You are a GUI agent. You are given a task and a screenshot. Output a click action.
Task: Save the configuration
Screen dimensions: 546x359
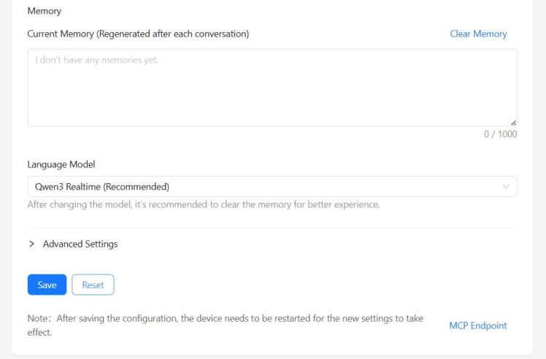pos(47,285)
